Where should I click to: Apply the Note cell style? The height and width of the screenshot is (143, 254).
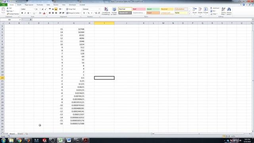click(181, 13)
